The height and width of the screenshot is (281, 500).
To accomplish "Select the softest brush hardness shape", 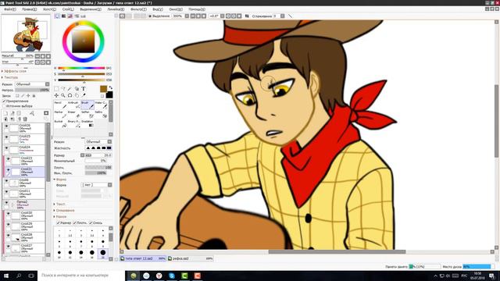I will (x=87, y=148).
